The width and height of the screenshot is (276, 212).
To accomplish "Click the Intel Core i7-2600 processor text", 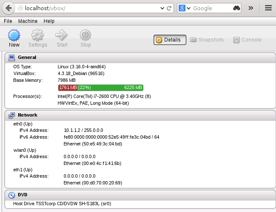I will [x=104, y=96].
